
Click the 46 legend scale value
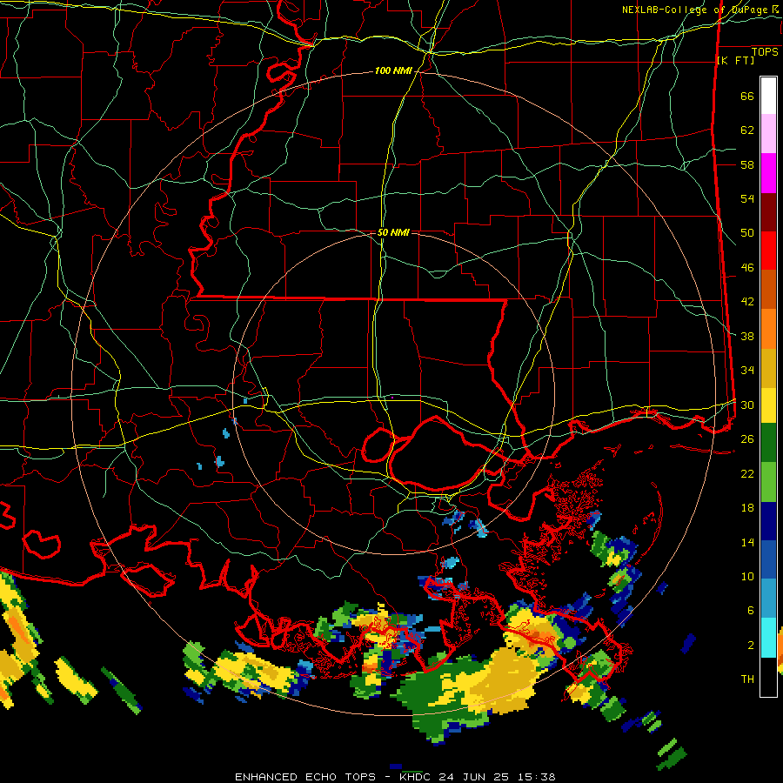click(747, 268)
